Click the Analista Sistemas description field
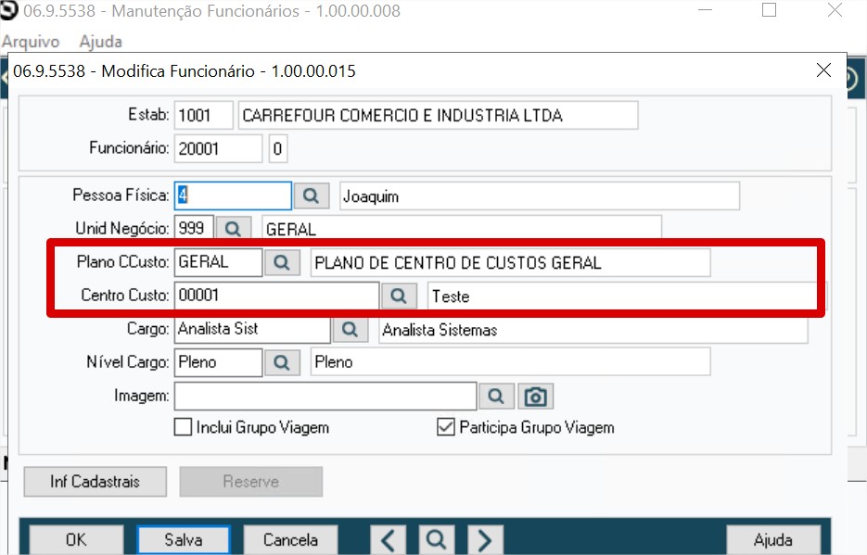This screenshot has height=555, width=867. (593, 330)
